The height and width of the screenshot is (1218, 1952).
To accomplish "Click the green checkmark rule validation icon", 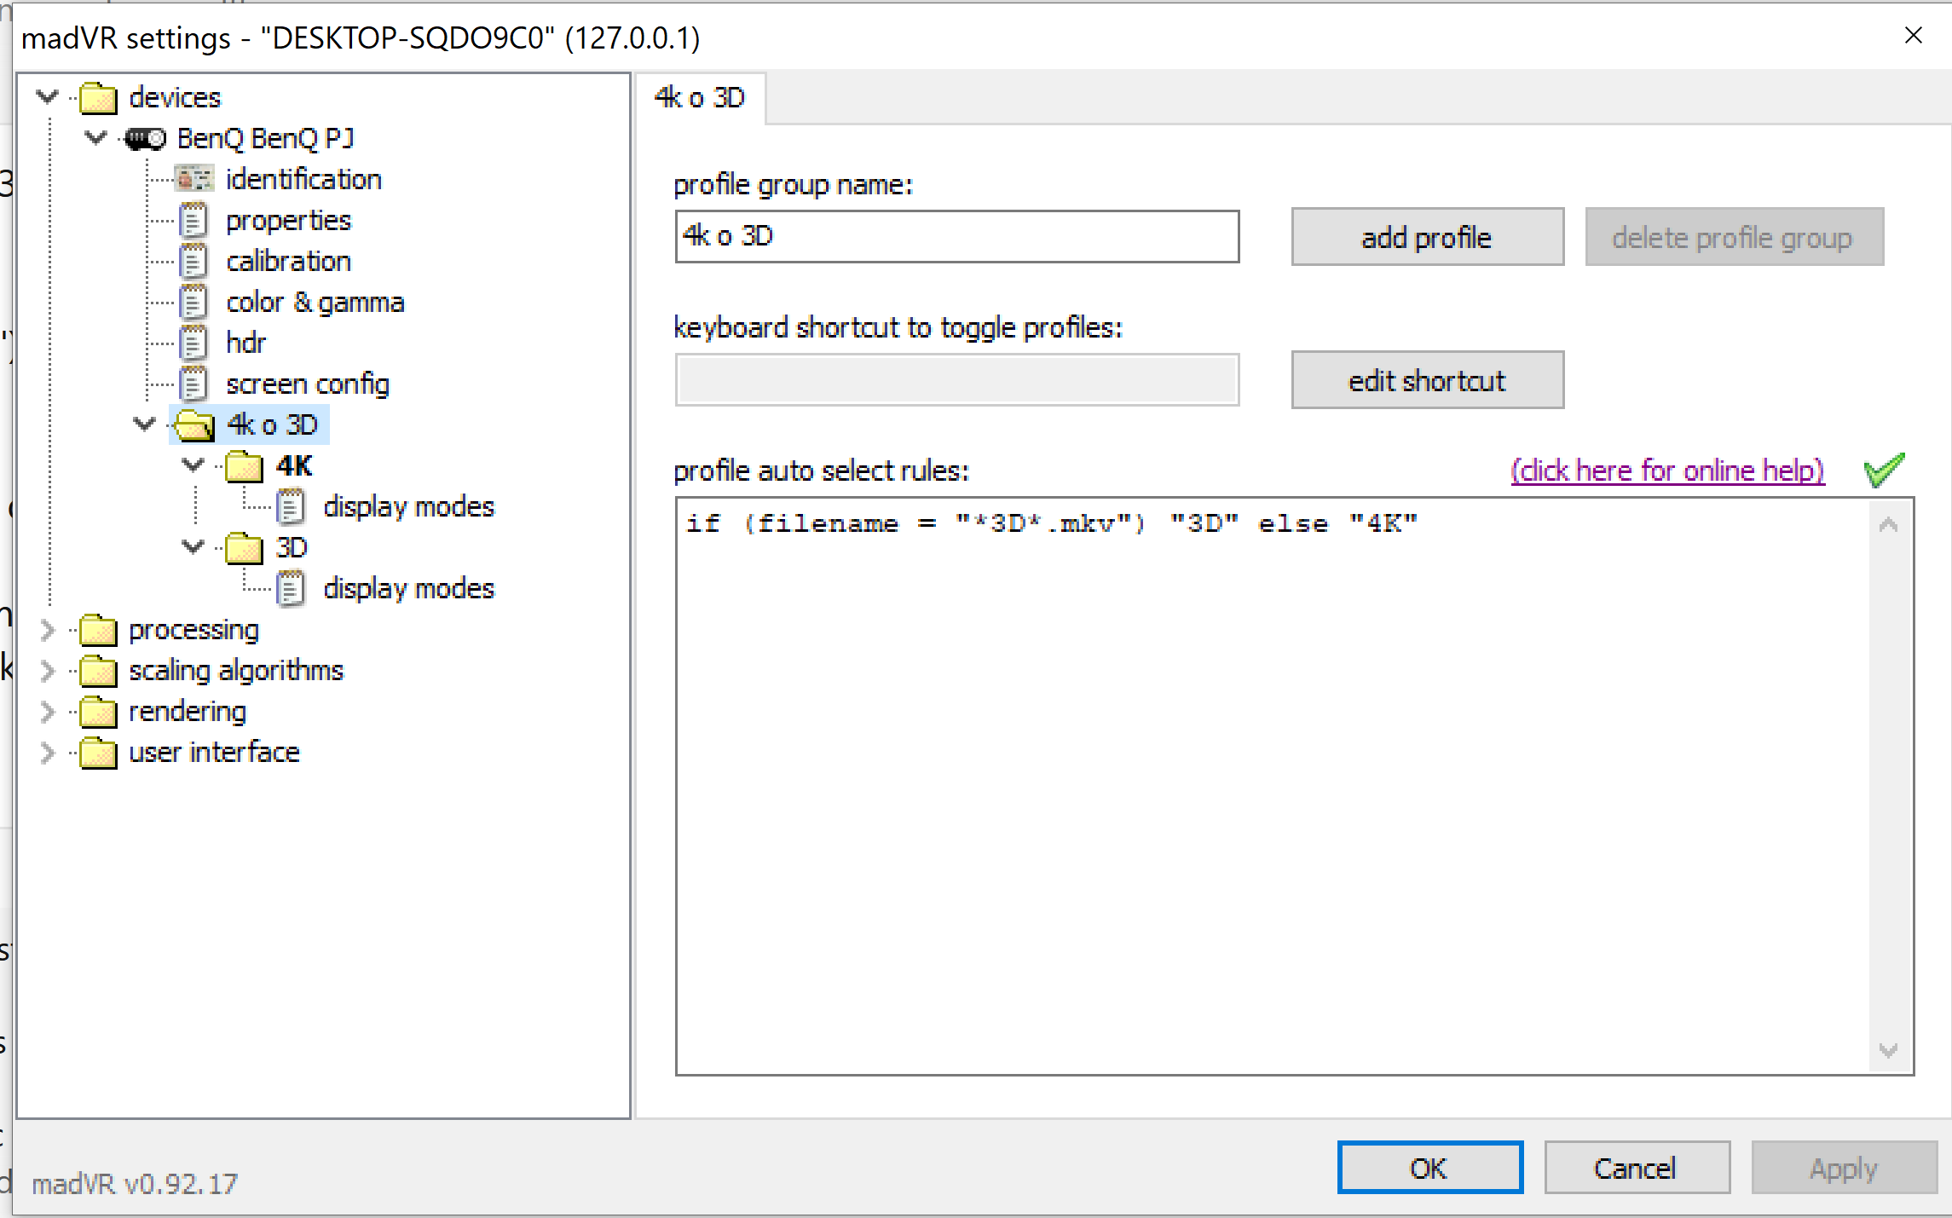I will click(1884, 470).
